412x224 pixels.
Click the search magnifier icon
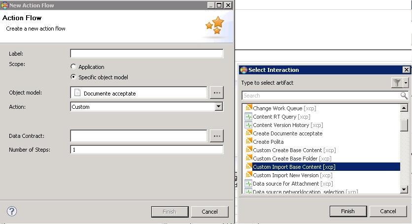[404, 96]
